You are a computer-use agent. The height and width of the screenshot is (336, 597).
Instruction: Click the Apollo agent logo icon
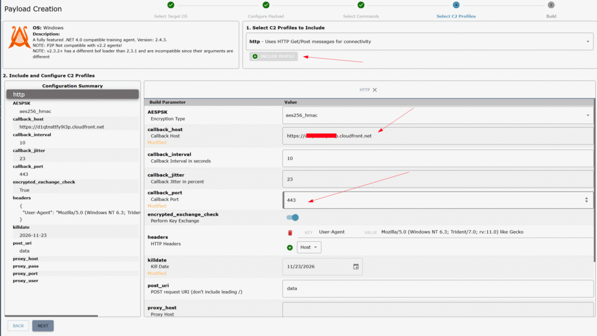pos(19,37)
